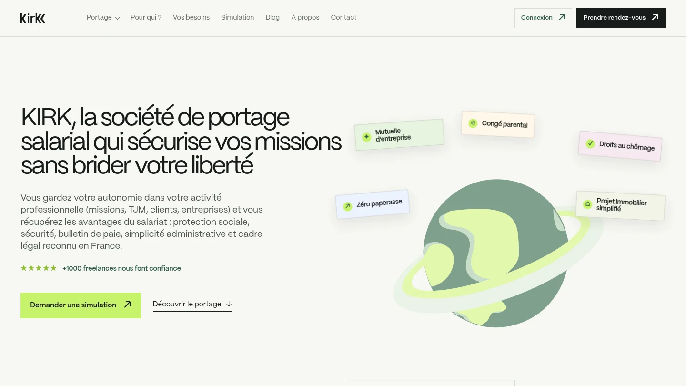Click the Projet immobilier simplifié tag text
This screenshot has width=686, height=386.
[x=621, y=205]
